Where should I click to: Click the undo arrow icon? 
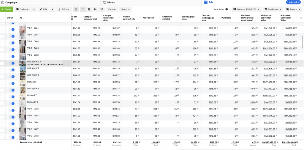tap(82, 9)
